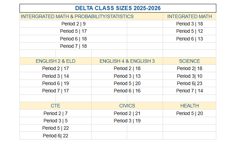225x144 pixels.
Task: Click CTE Period 3 | 5 cell
Action: [x=55, y=121]
